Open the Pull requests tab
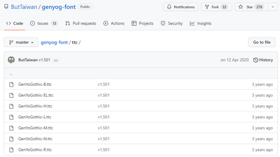280x157 pixels. point(81,23)
